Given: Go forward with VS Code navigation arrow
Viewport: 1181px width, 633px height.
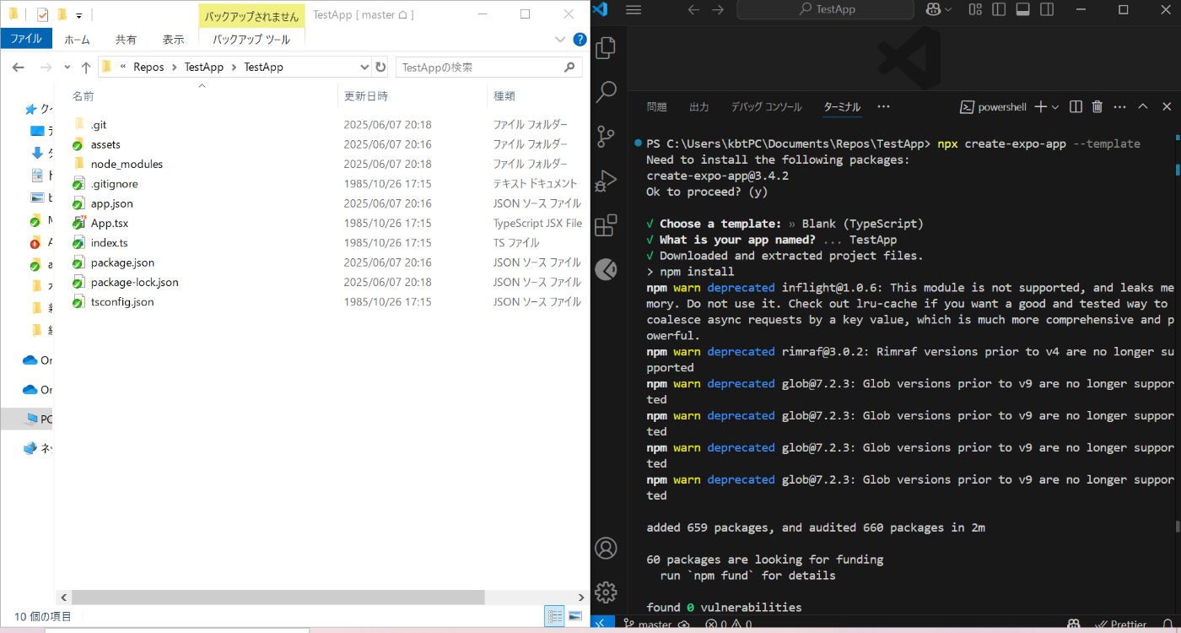Looking at the screenshot, I should pos(717,10).
